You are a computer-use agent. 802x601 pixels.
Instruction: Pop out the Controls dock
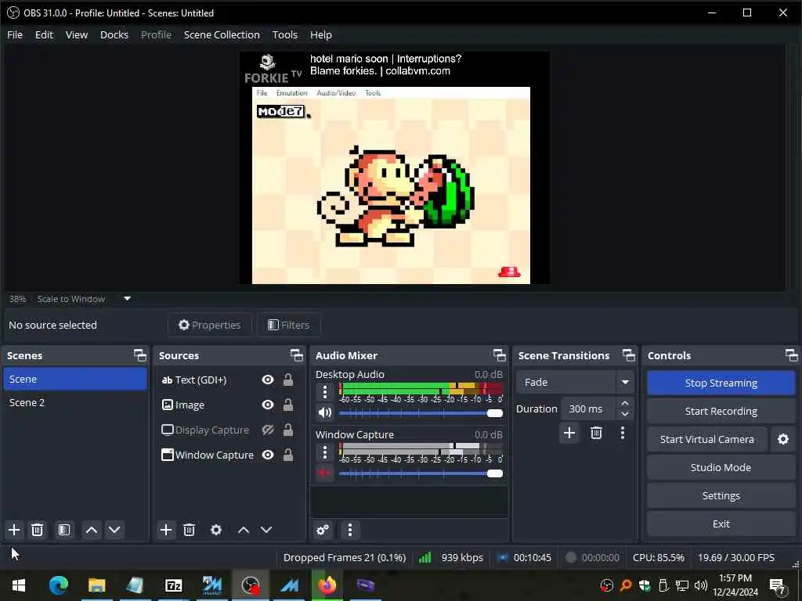pyautogui.click(x=791, y=355)
